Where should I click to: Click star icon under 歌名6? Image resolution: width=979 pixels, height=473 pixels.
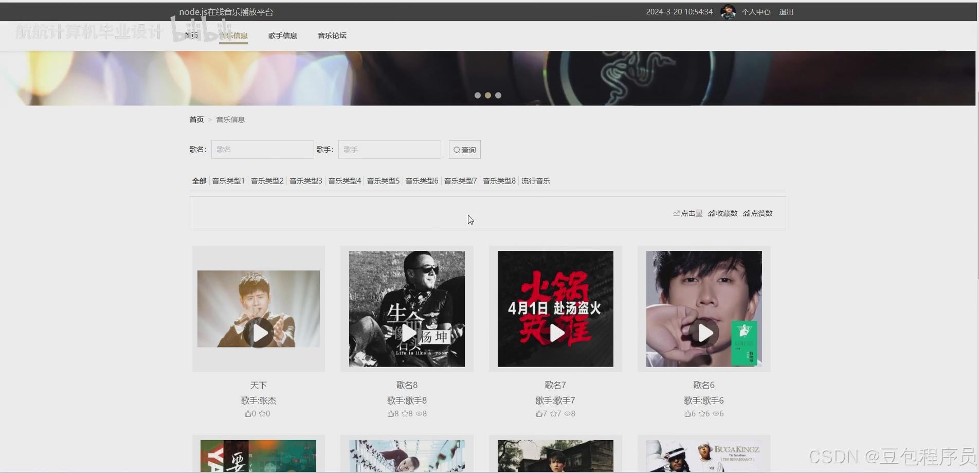click(702, 413)
